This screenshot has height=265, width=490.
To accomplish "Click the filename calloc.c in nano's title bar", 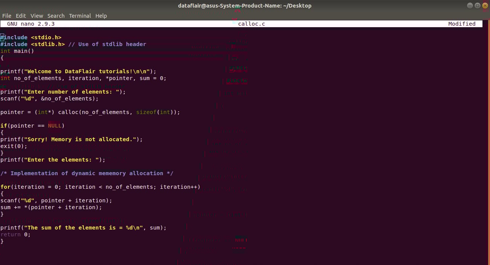I will coord(251,23).
